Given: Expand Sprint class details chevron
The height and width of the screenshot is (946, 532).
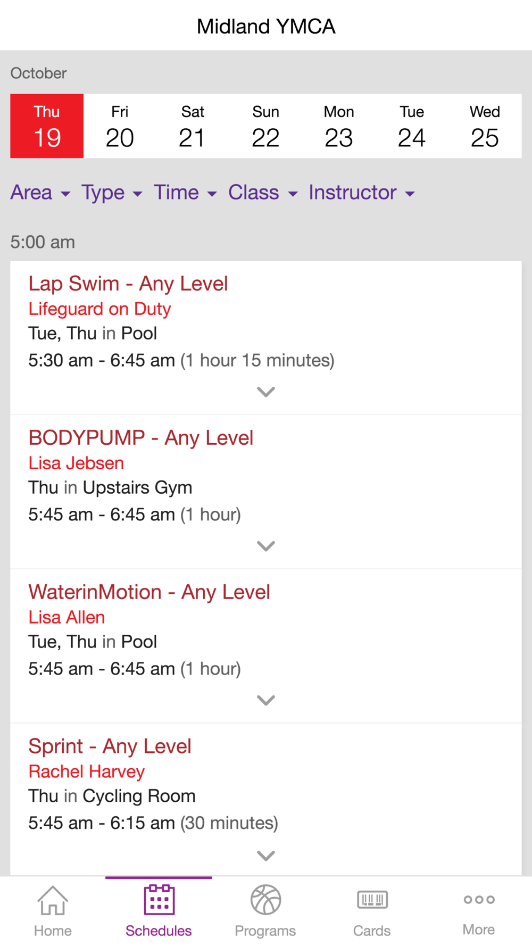Looking at the screenshot, I should click(x=266, y=856).
